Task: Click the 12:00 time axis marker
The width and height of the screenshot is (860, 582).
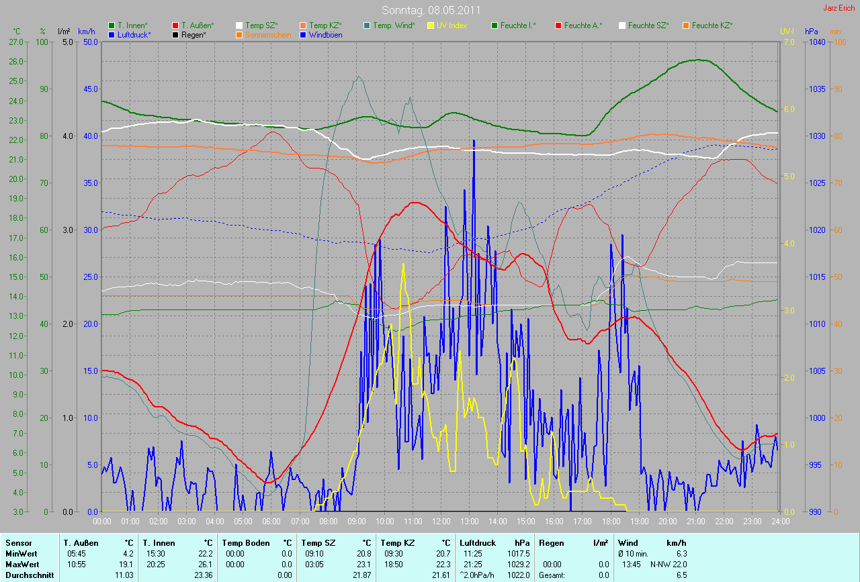Action: pos(441,521)
